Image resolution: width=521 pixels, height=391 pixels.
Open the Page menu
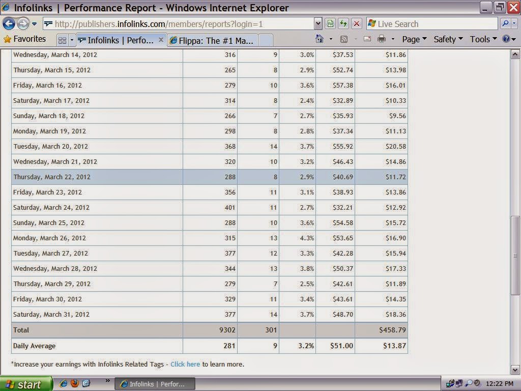[x=414, y=39]
